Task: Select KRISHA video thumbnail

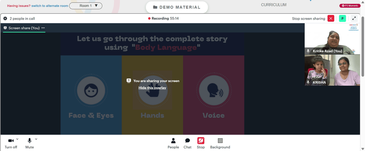Action: click(332, 70)
